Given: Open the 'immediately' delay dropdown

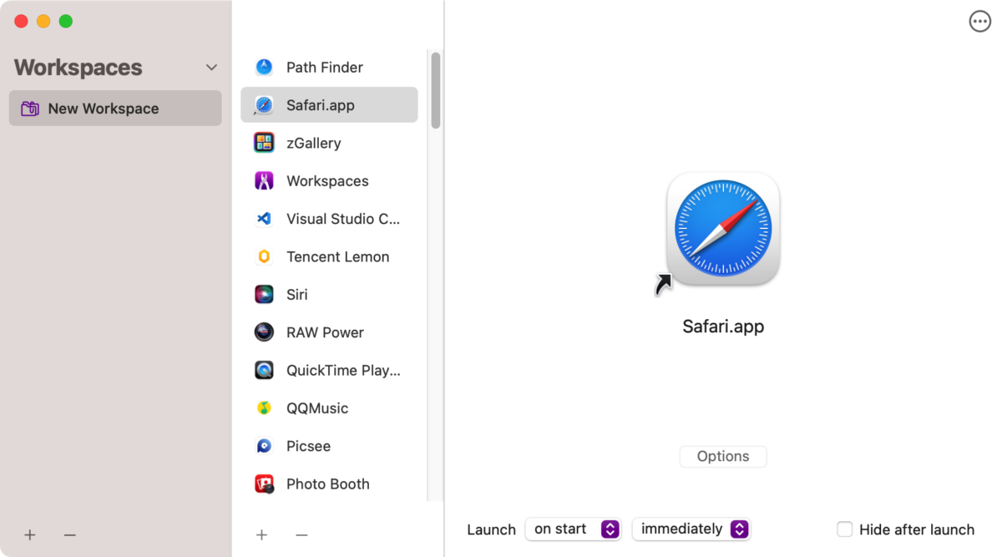Looking at the screenshot, I should (691, 529).
